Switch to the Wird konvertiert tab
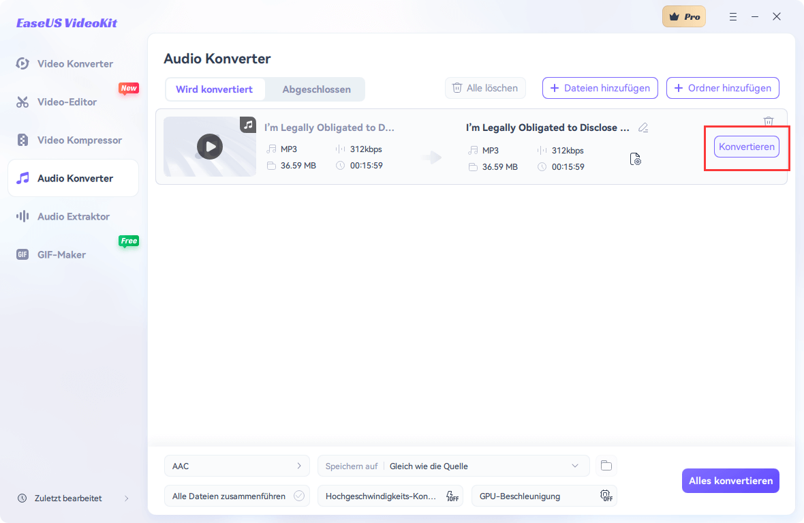This screenshot has width=804, height=523. [215, 89]
